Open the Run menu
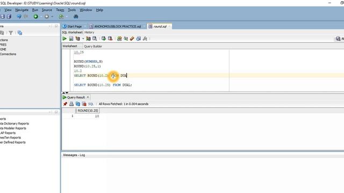 [35, 10]
